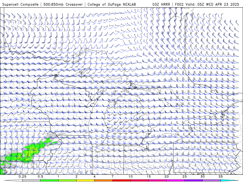
Task: Click the legend value '7'
Action: (x=112, y=177)
